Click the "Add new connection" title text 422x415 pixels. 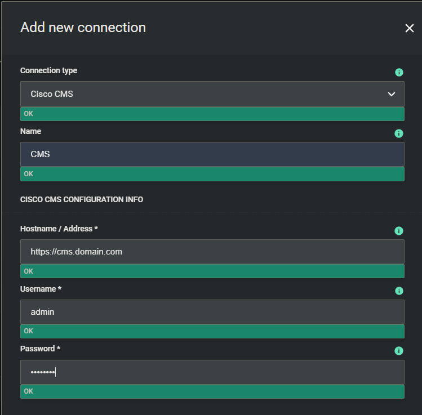click(x=83, y=28)
